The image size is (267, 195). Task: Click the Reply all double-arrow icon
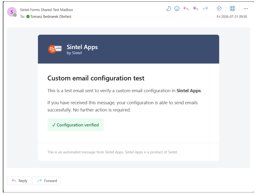pos(196,9)
